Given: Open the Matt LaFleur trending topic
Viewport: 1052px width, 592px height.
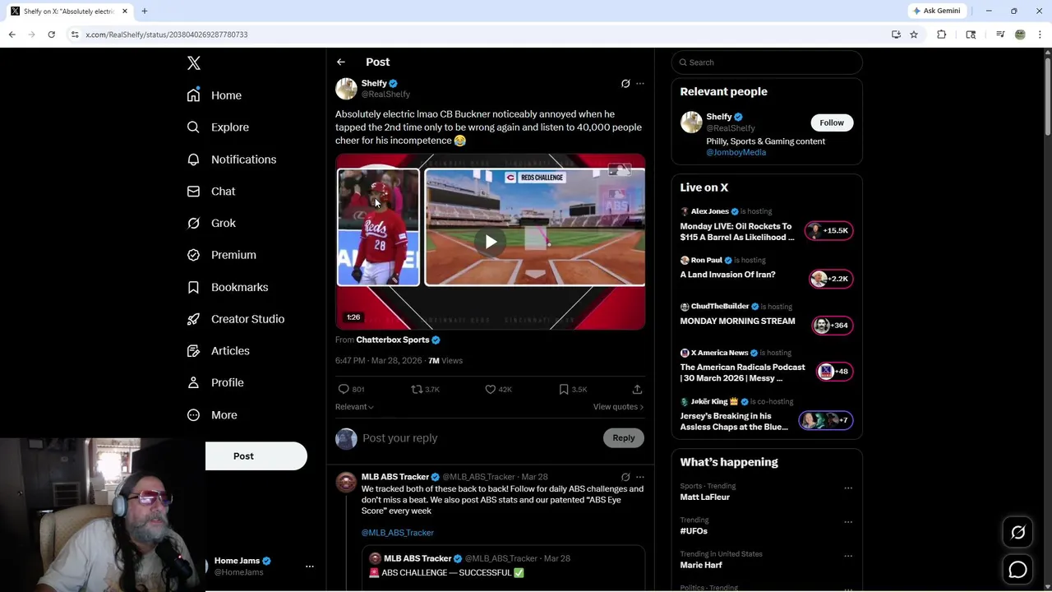Looking at the screenshot, I should point(704,497).
